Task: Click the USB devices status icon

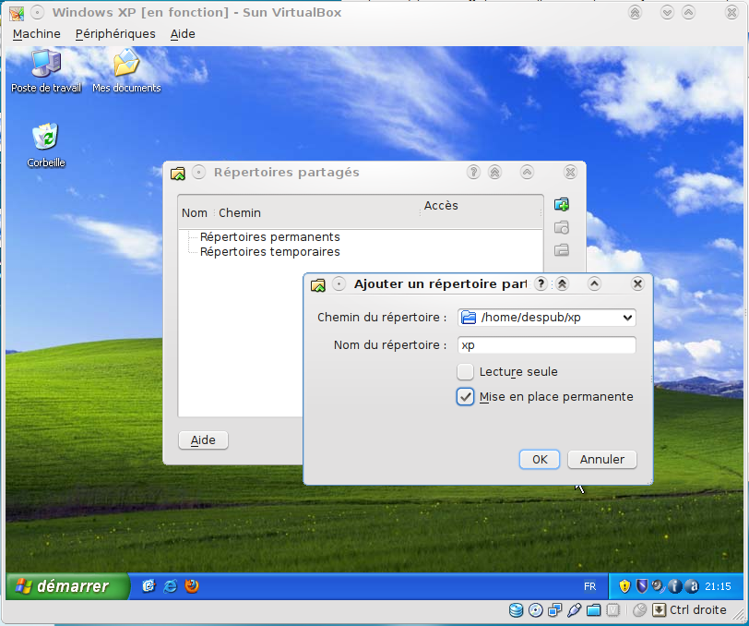Action: pyautogui.click(x=575, y=610)
